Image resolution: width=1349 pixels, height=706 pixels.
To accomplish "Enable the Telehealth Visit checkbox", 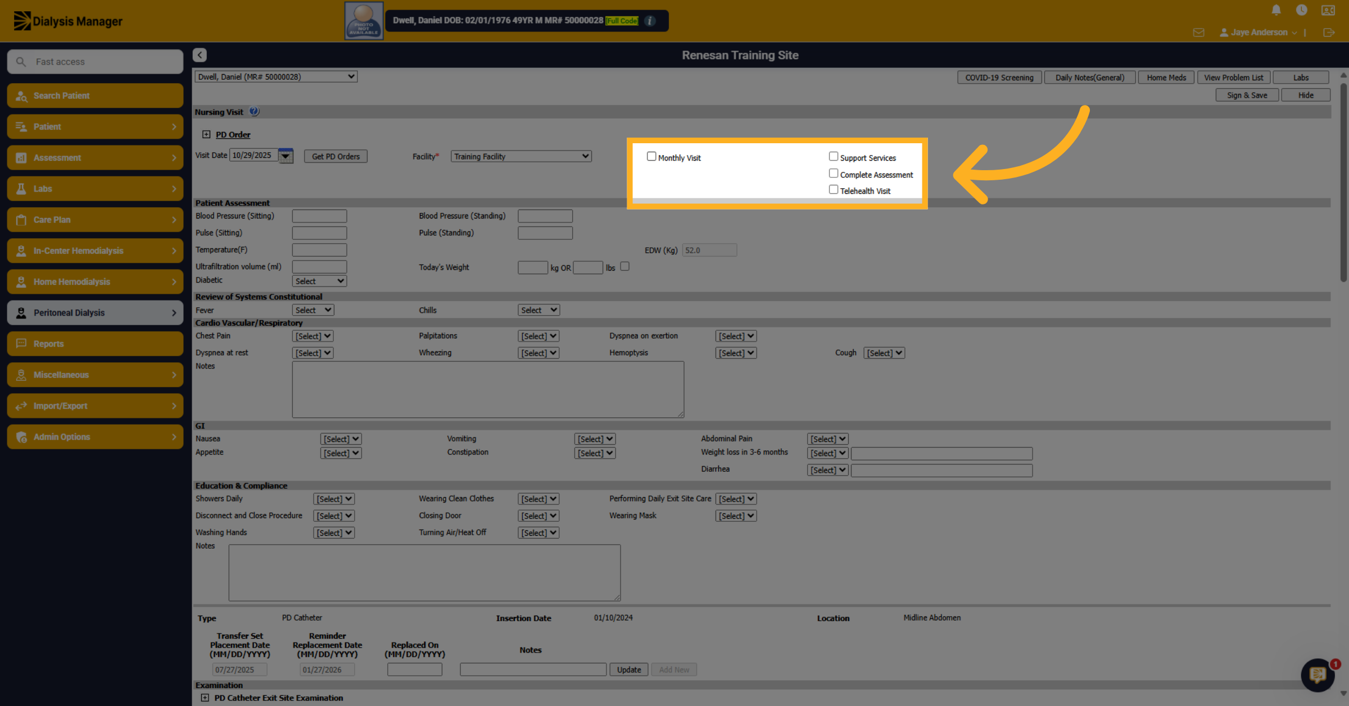I will click(834, 190).
